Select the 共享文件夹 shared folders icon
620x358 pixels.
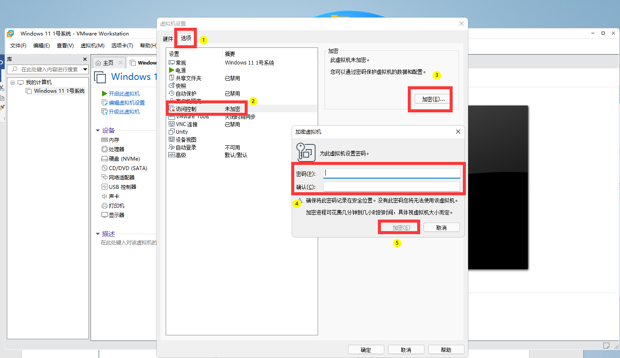172,78
